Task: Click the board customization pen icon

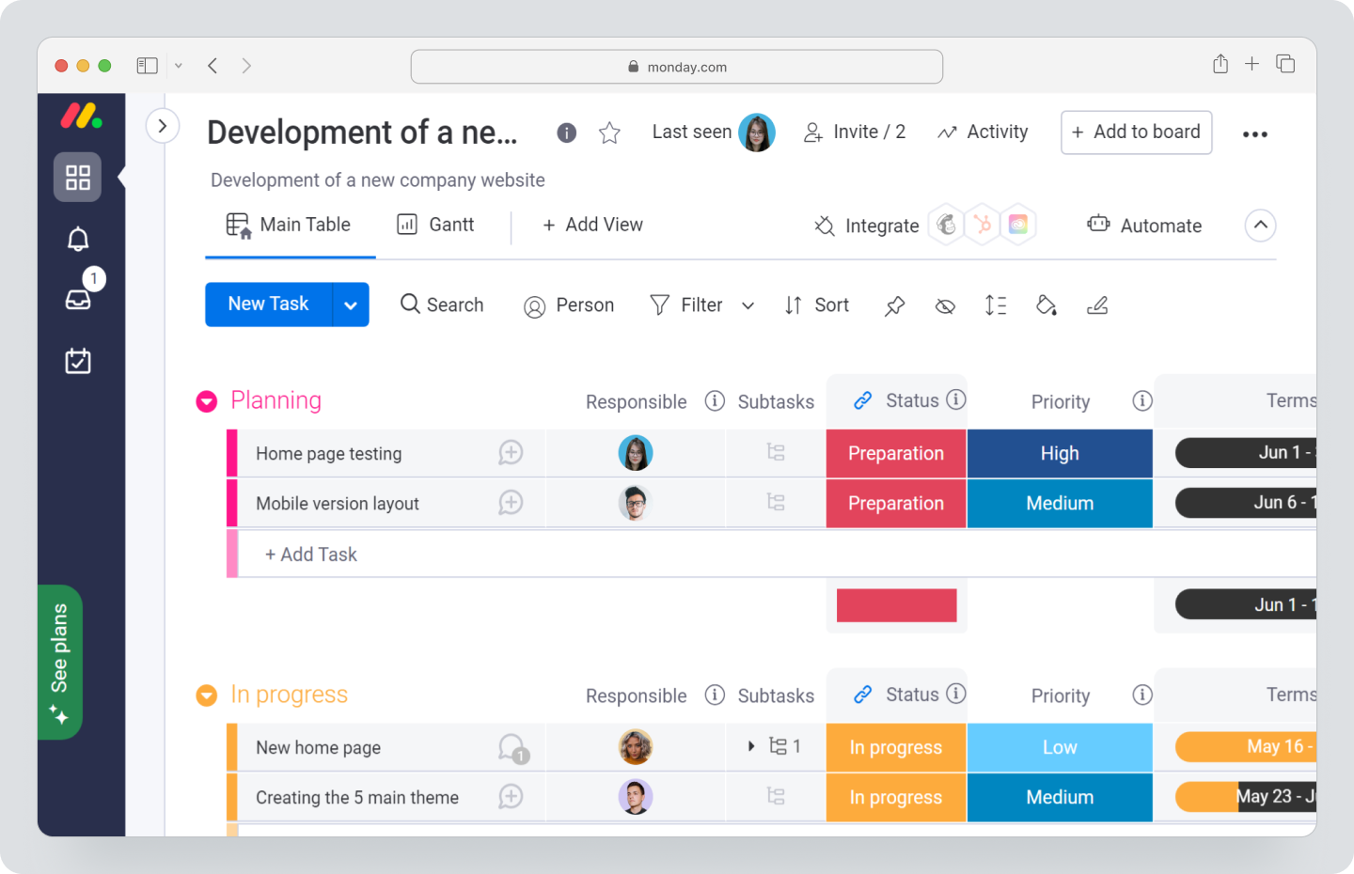Action: (x=1097, y=305)
